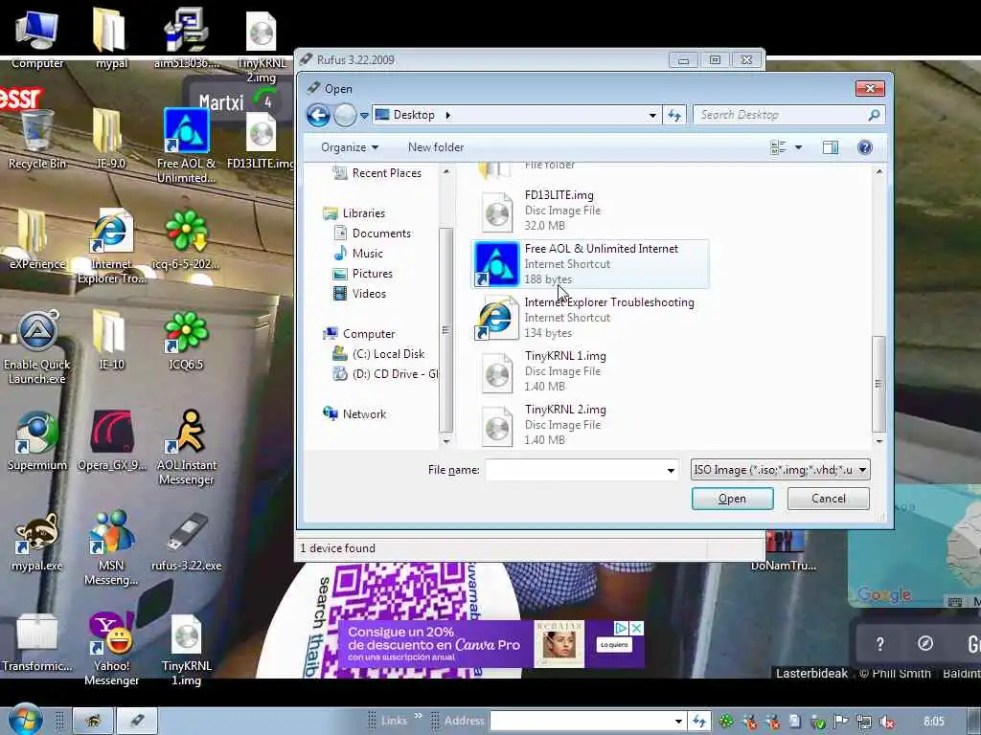Select Yahoo! Messenger desktop shortcut
Image resolution: width=981 pixels, height=735 pixels.
click(111, 649)
